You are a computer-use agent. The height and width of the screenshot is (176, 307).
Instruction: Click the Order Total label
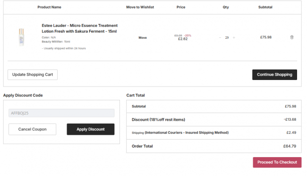(x=142, y=146)
